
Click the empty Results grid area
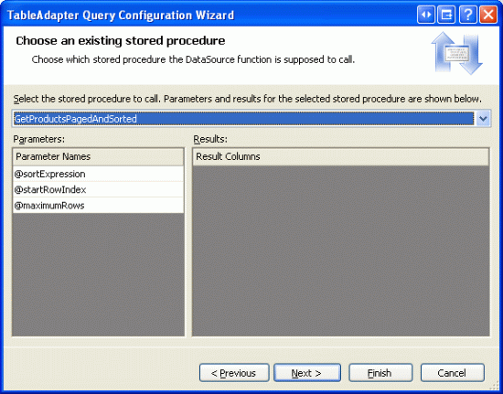(341, 250)
